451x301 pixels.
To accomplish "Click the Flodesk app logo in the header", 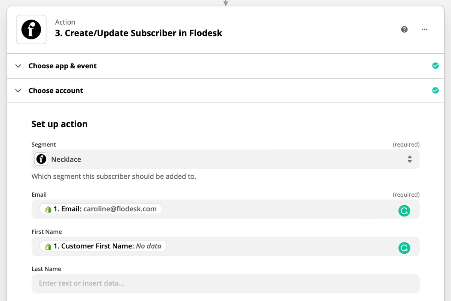I will click(x=31, y=30).
